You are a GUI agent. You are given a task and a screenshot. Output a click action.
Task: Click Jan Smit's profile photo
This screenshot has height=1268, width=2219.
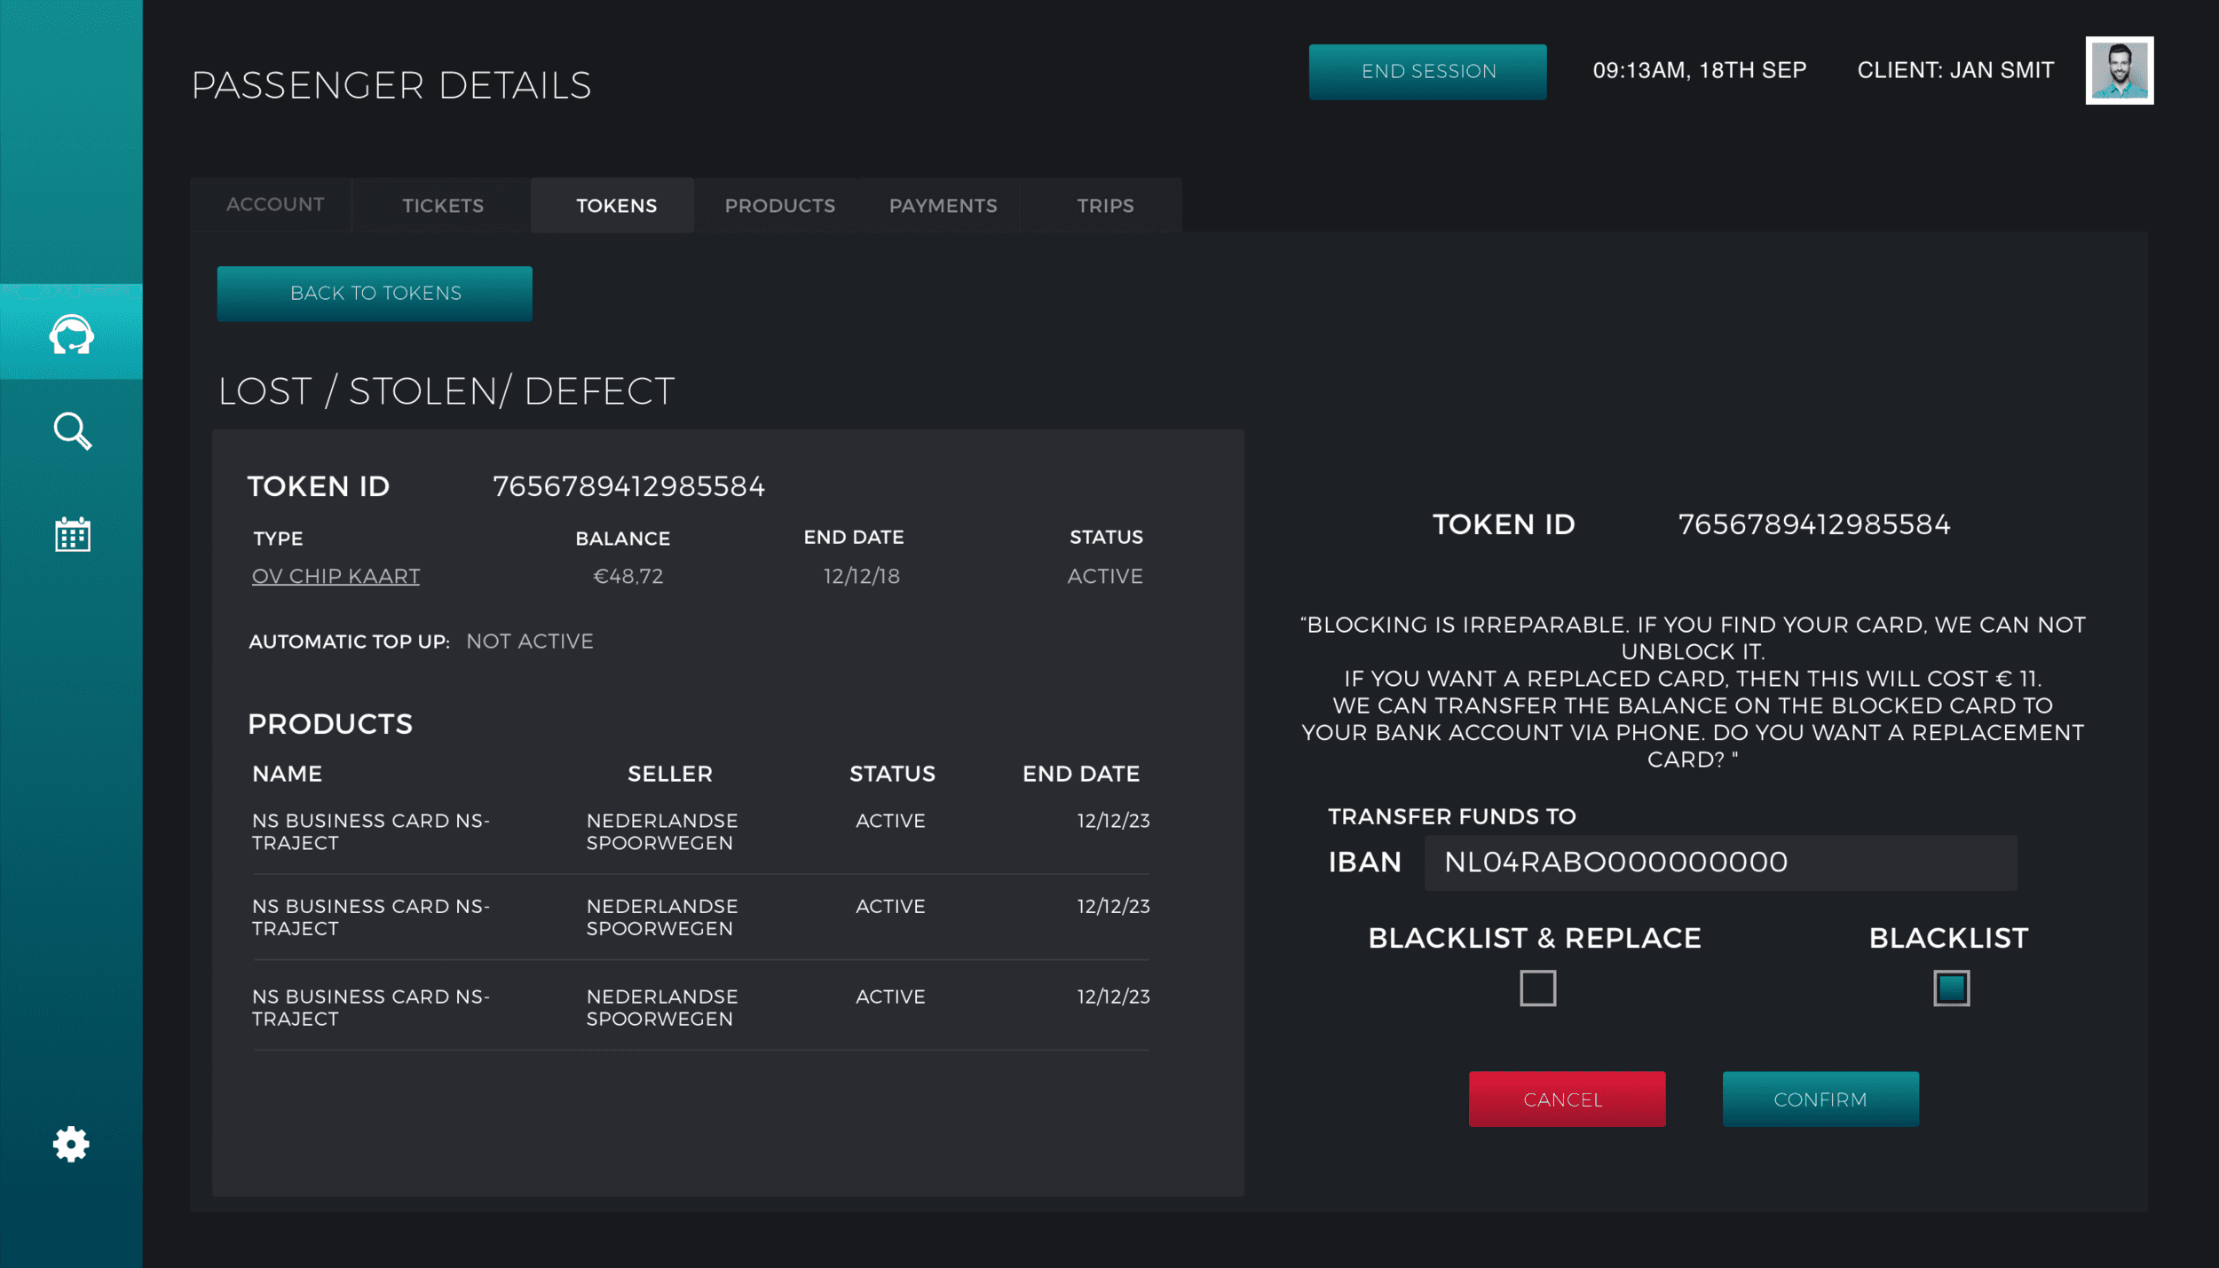[2119, 70]
